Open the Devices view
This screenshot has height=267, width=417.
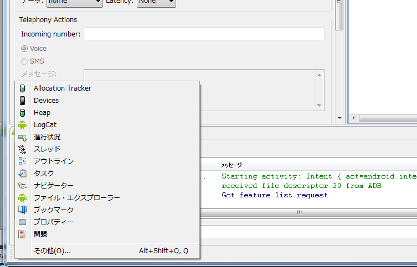coord(107,101)
